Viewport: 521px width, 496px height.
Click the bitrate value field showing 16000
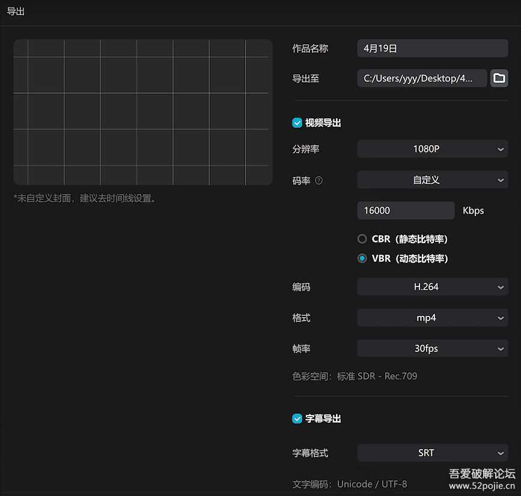(406, 210)
